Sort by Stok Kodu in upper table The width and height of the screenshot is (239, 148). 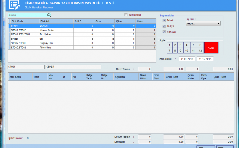(25, 21)
